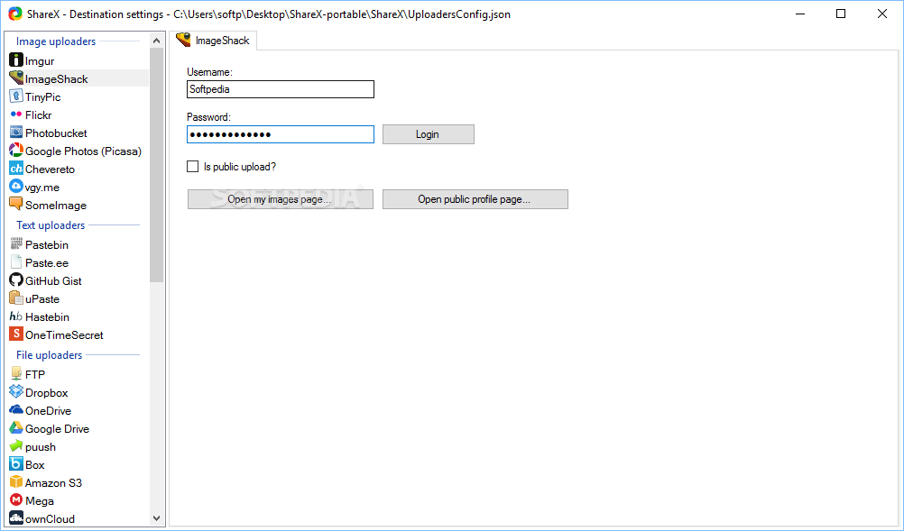Select the FTP file uploader icon
This screenshot has width=904, height=531.
coord(16,373)
